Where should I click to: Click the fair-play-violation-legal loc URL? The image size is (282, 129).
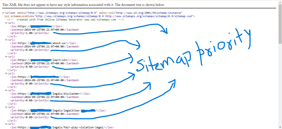point(80,127)
